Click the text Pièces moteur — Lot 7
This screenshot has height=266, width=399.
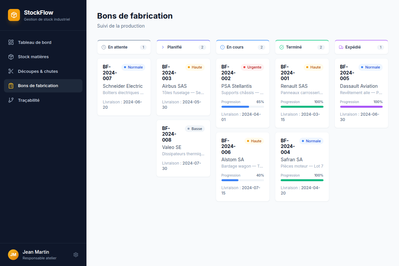[x=302, y=166]
